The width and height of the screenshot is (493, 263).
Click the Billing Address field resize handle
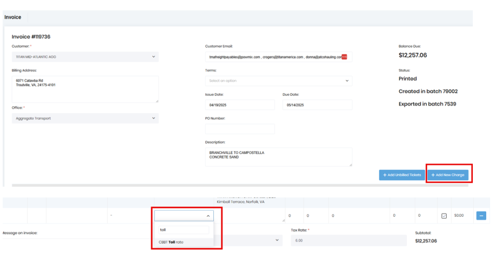pyautogui.click(x=157, y=101)
